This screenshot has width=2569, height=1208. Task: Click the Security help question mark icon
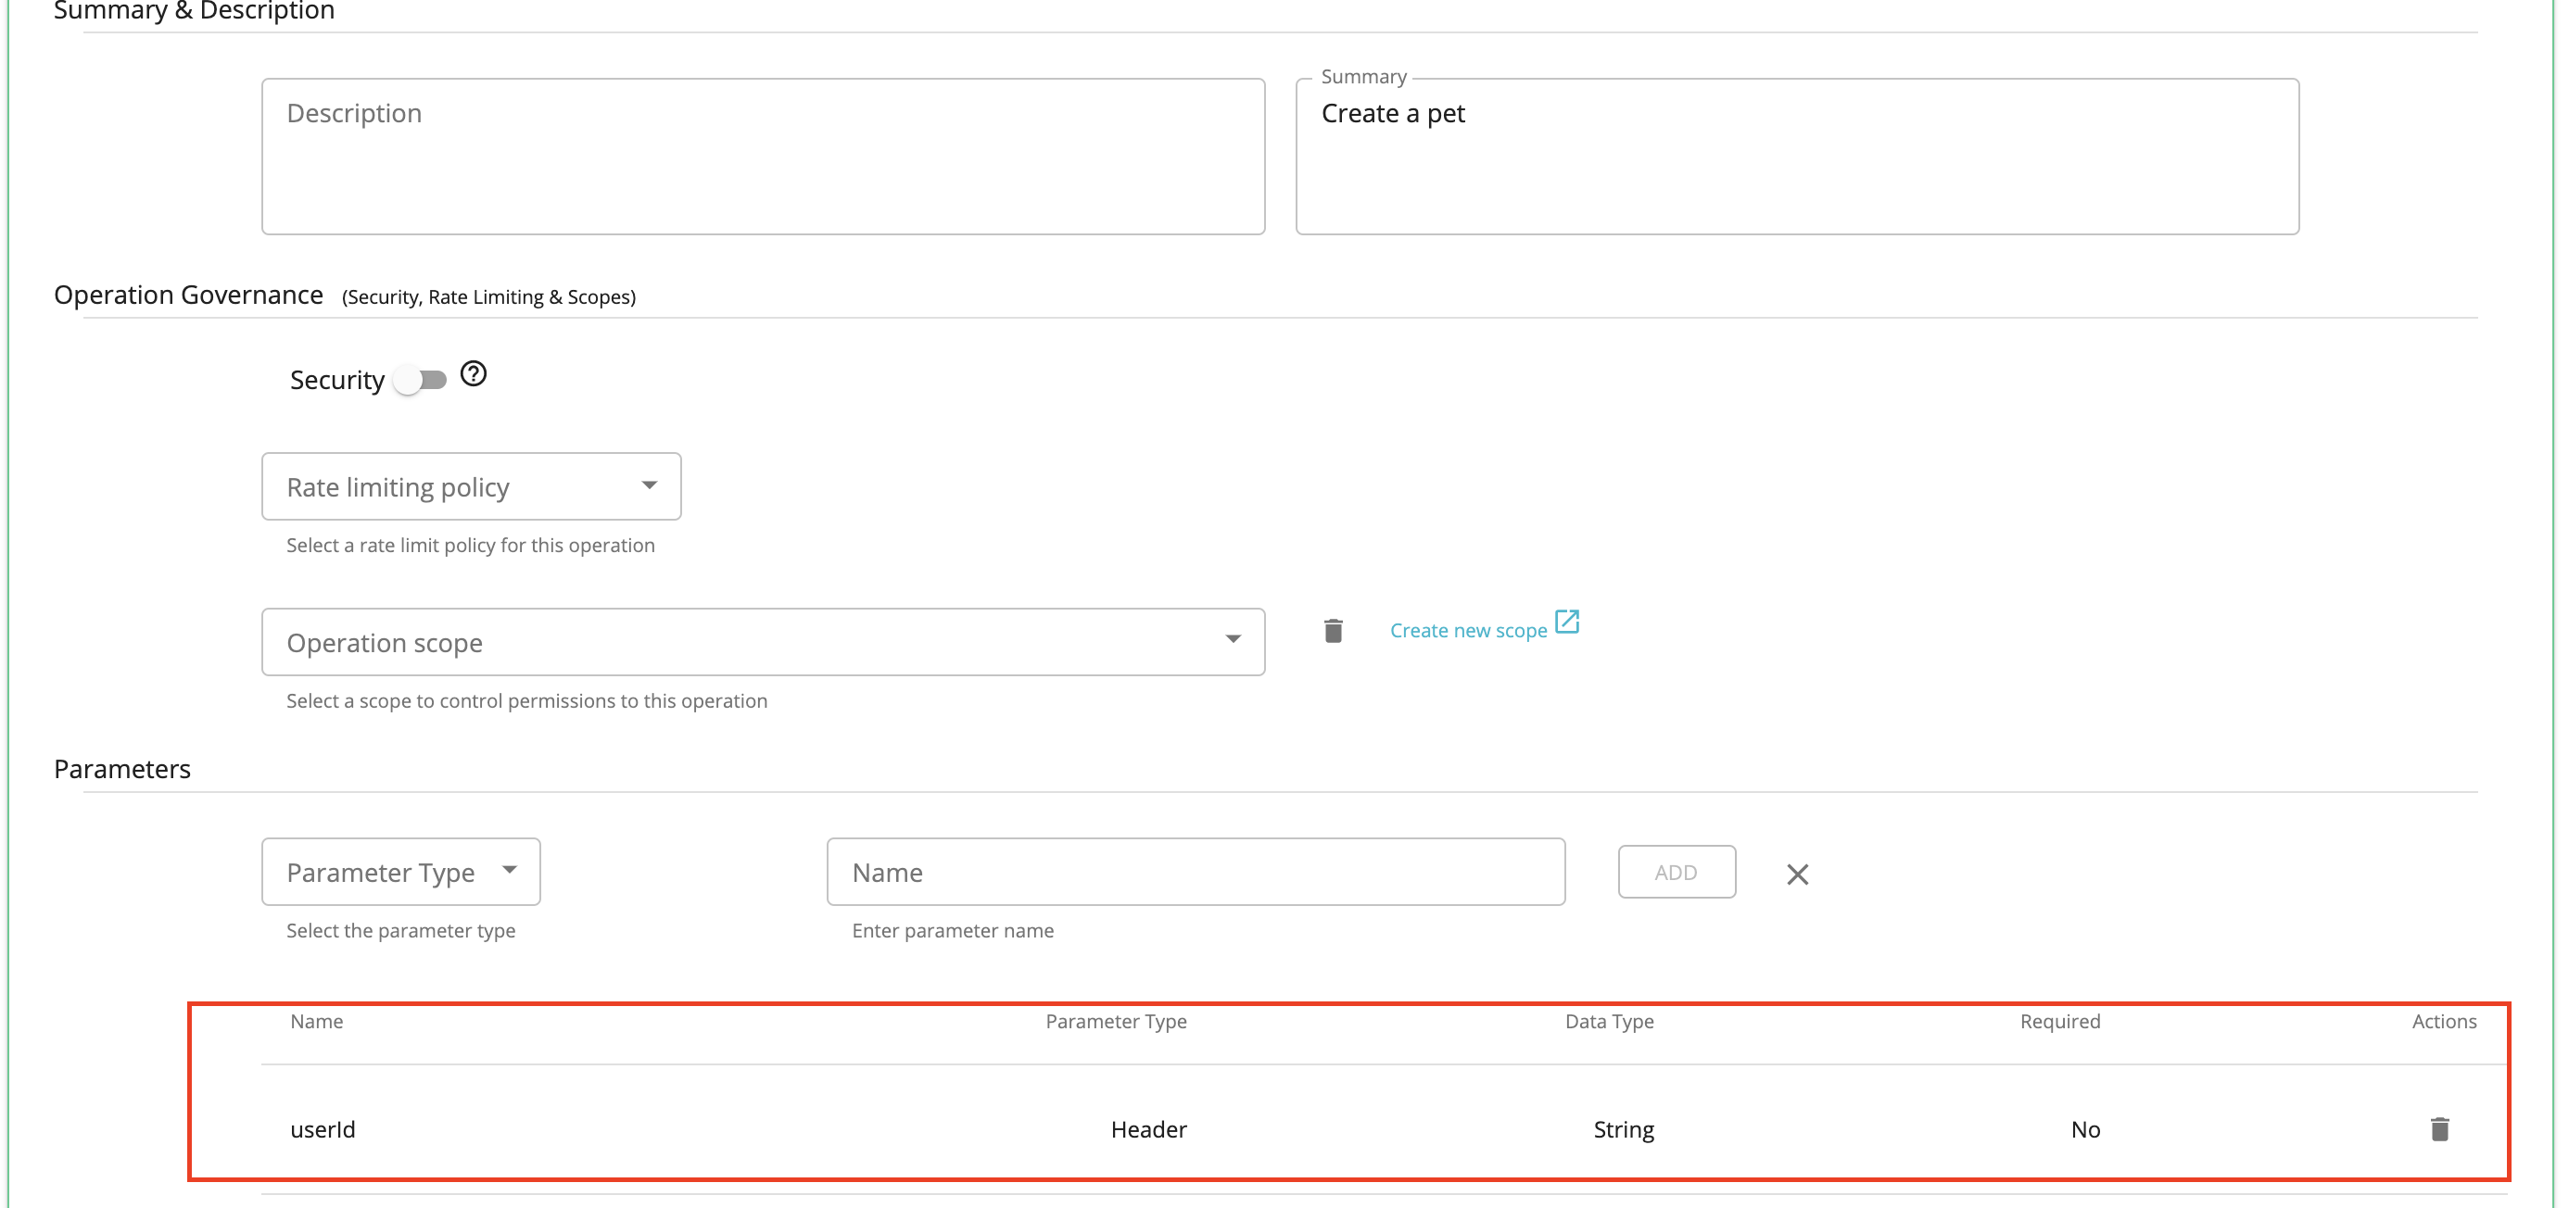[x=474, y=375]
